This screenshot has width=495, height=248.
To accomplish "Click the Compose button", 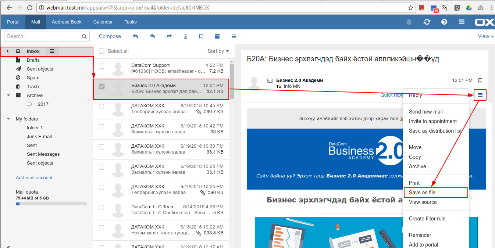I will [110, 36].
